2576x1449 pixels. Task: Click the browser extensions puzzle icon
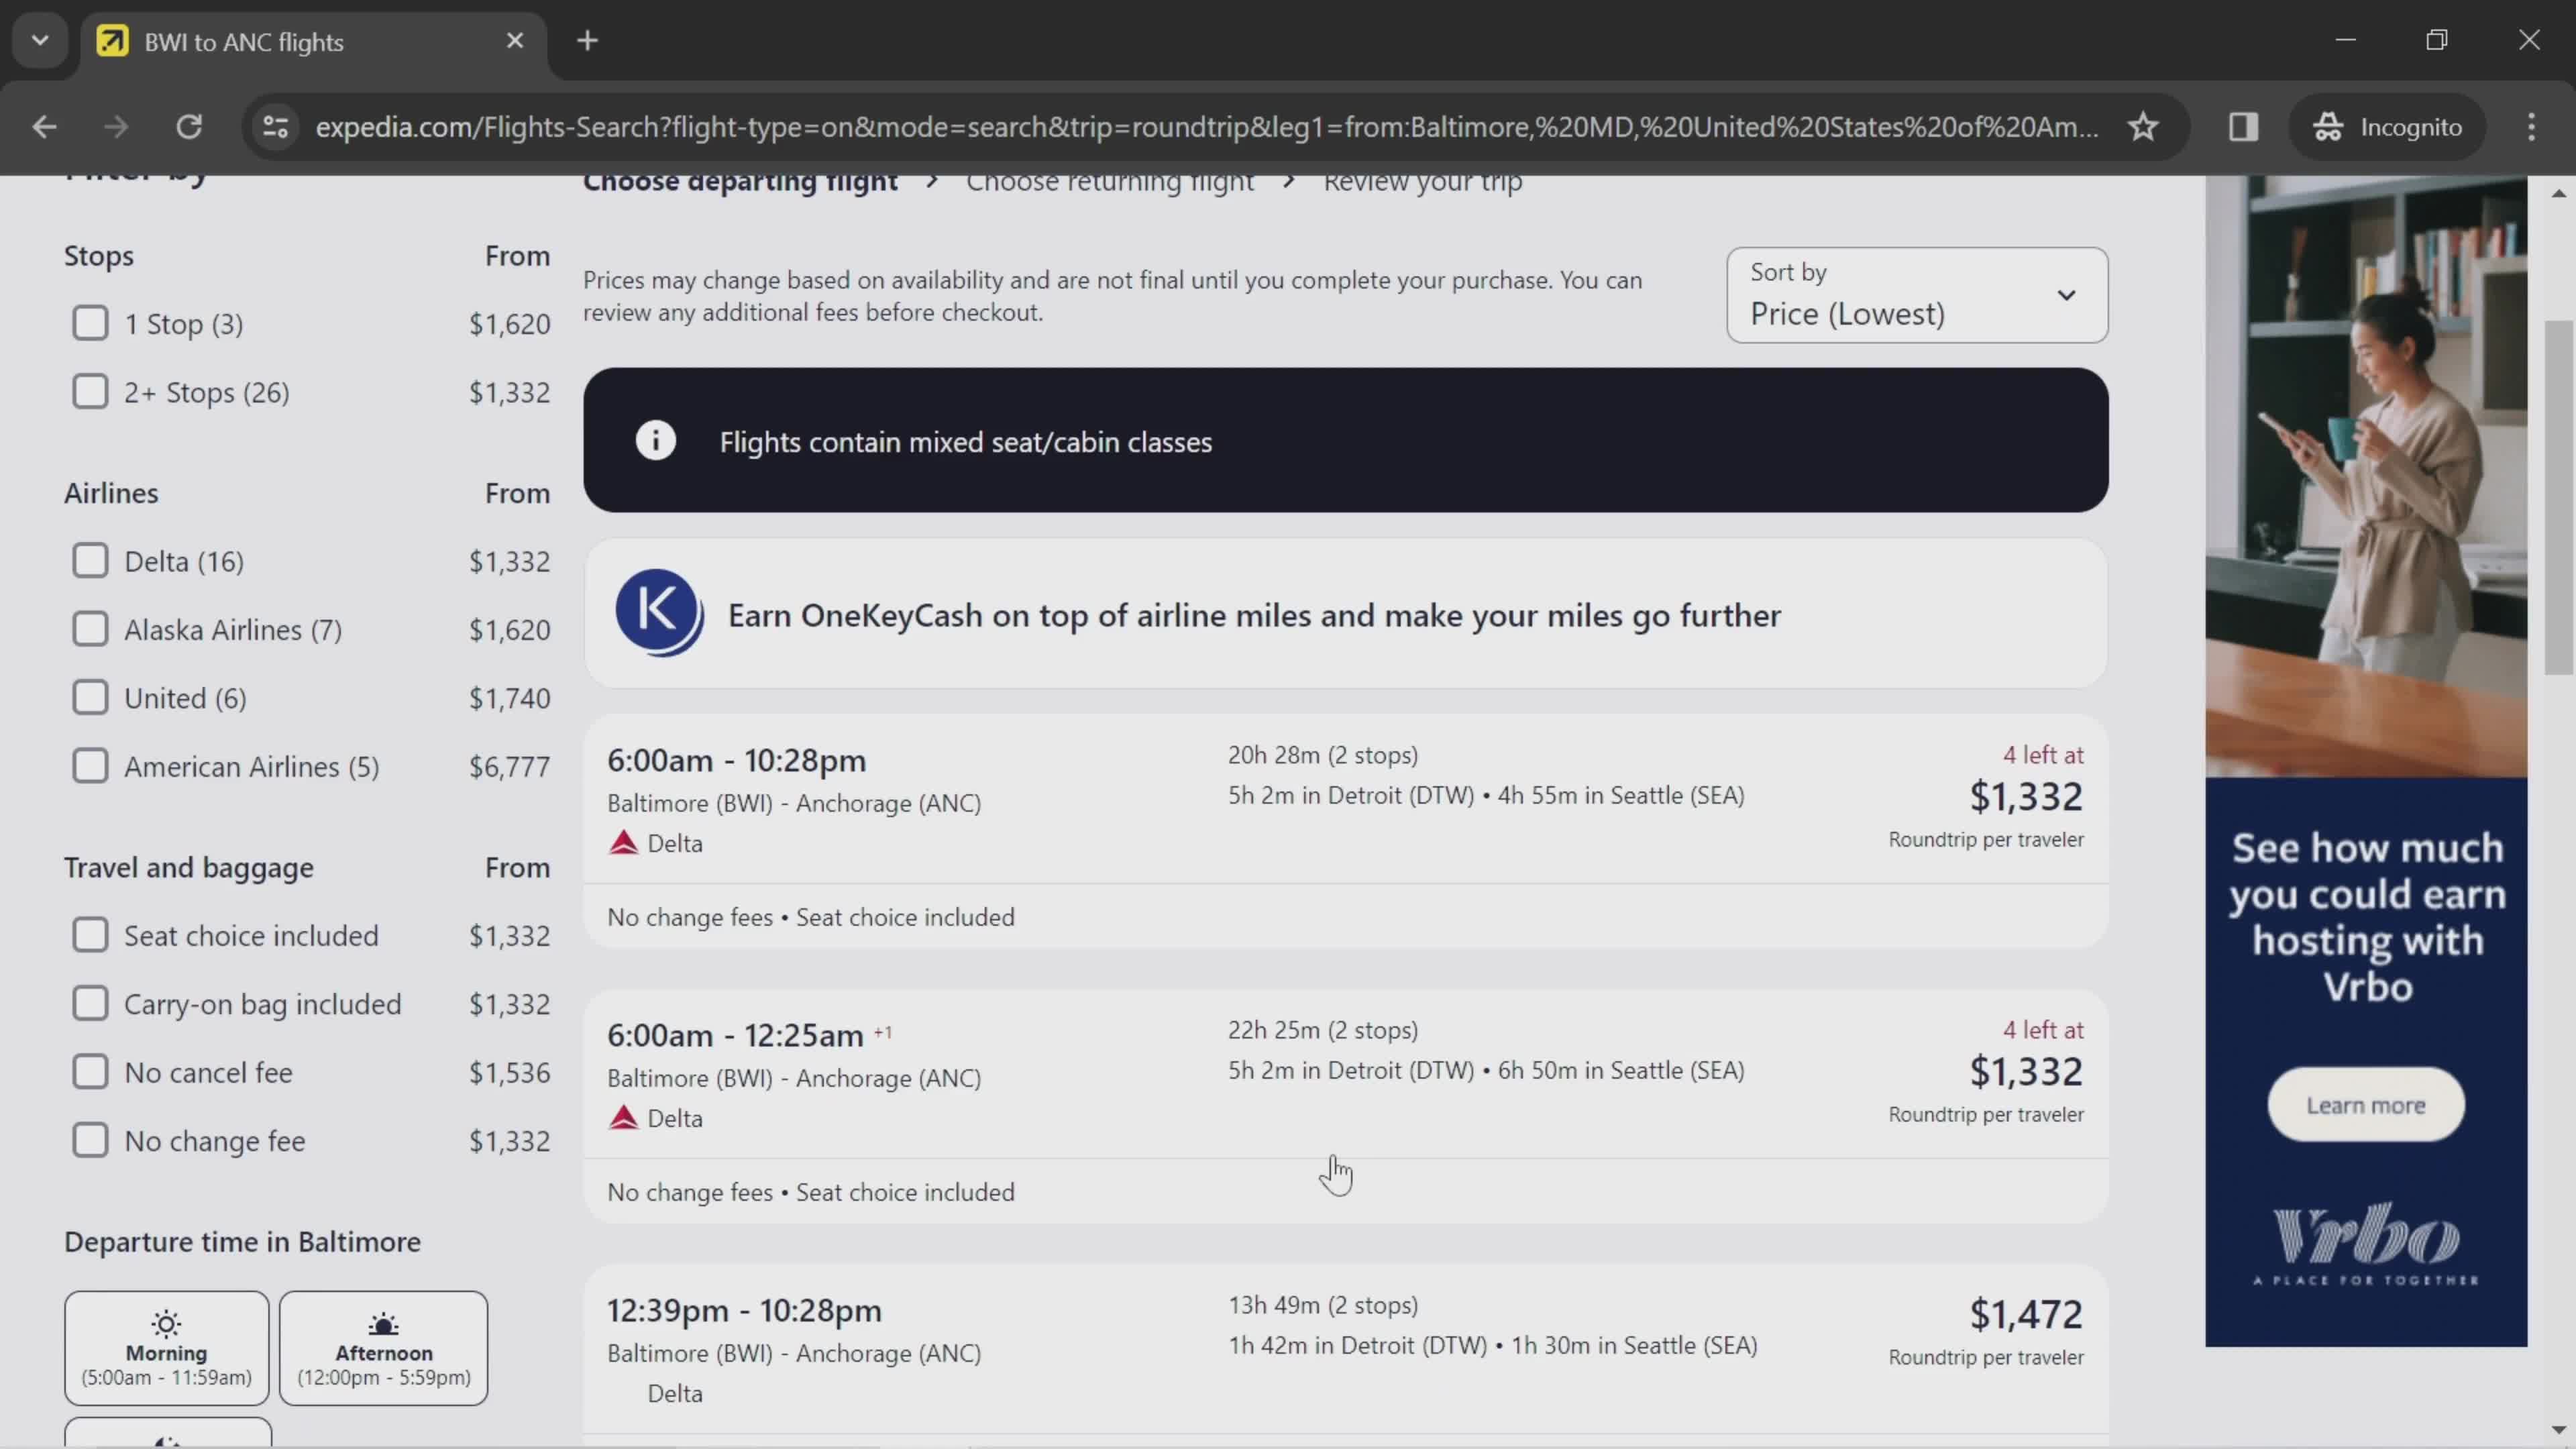pyautogui.click(x=2243, y=125)
